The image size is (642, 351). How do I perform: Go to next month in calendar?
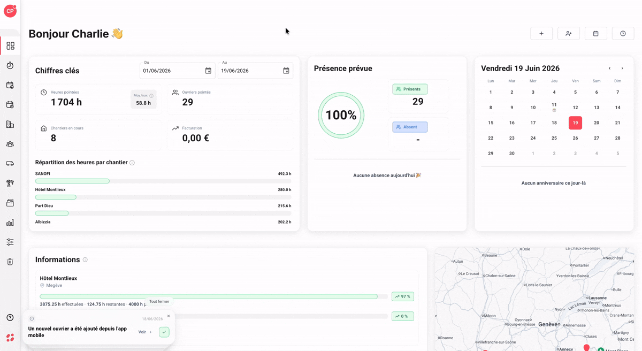coord(622,68)
